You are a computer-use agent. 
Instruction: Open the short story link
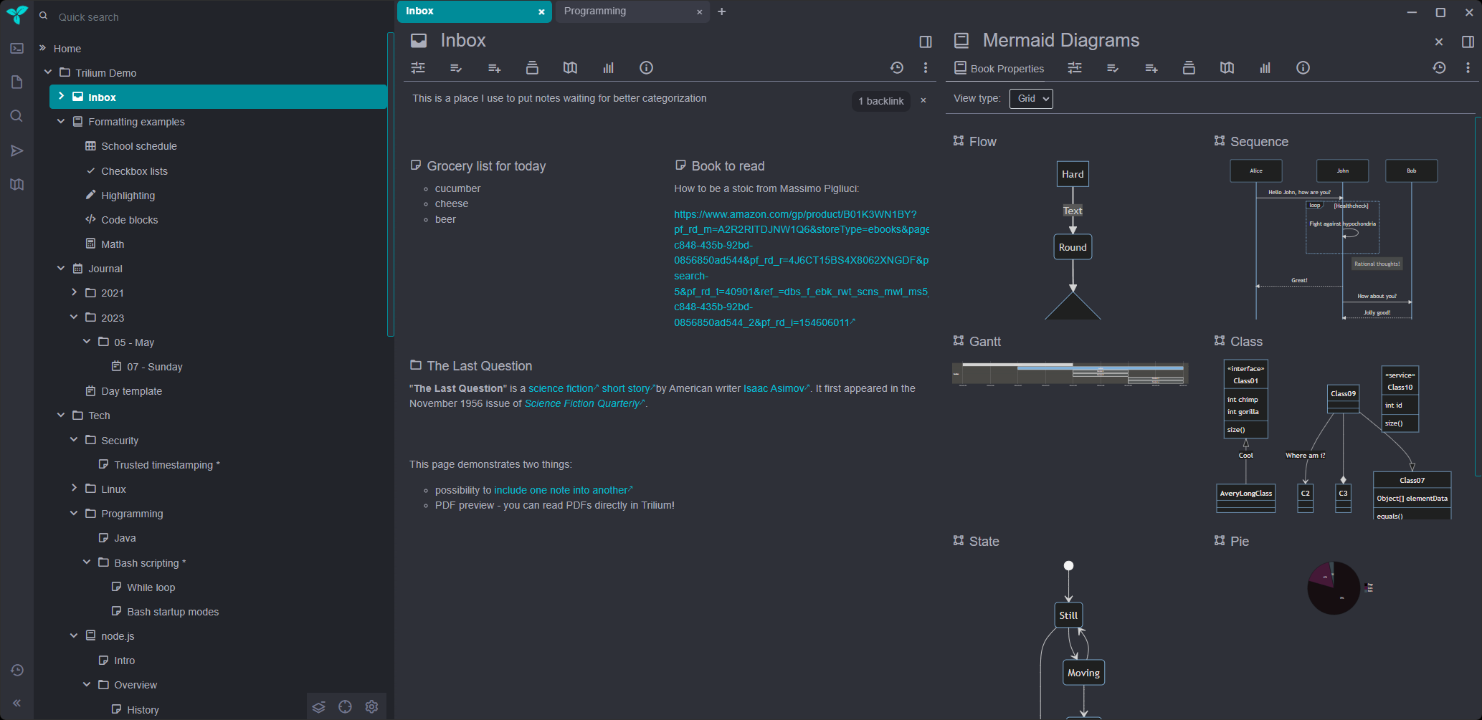click(628, 388)
